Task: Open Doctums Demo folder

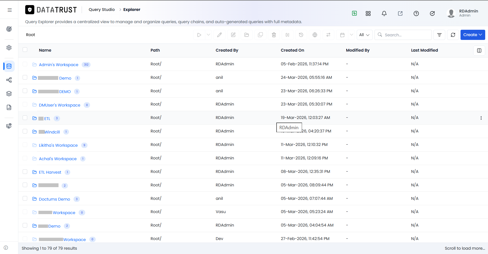Action: (x=54, y=199)
